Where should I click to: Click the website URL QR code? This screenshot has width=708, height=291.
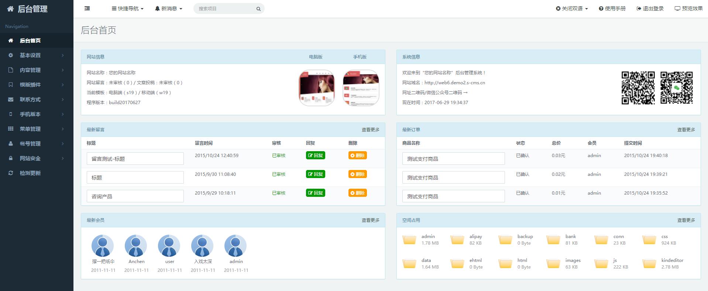pos(638,88)
